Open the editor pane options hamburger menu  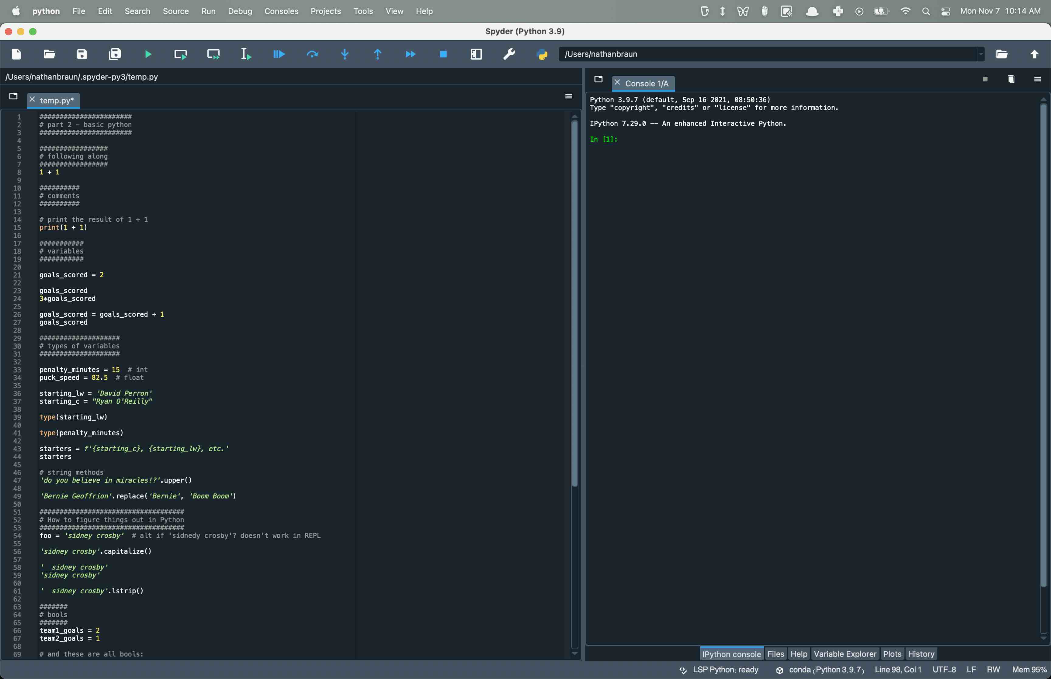click(568, 96)
